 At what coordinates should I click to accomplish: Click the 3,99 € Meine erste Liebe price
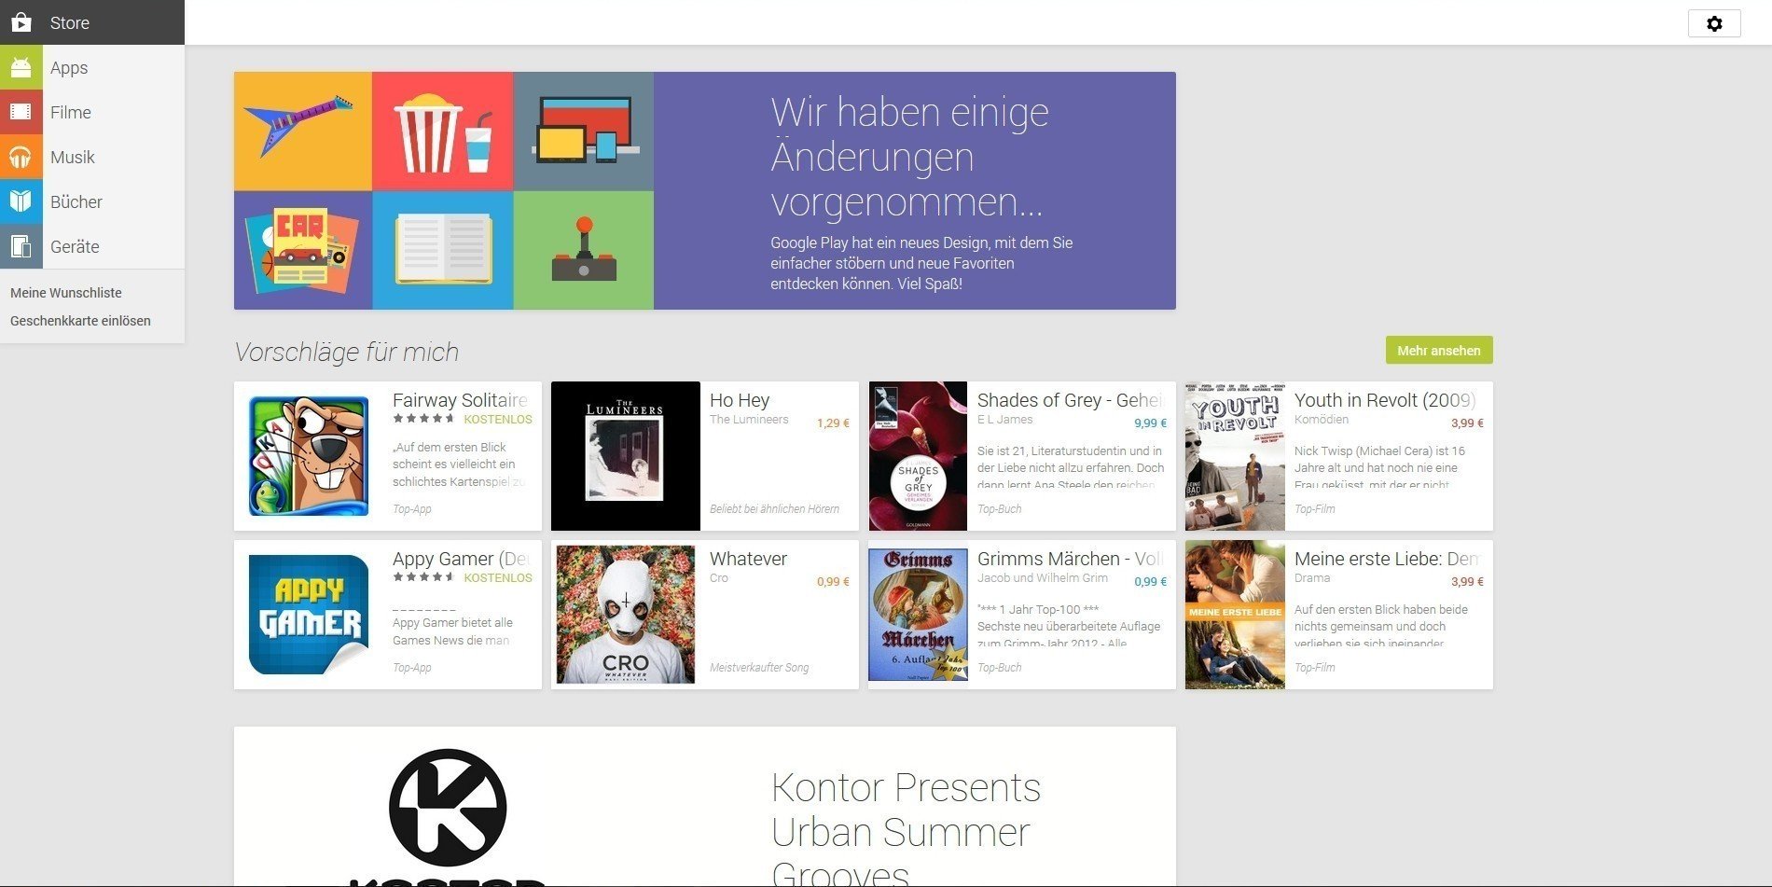coord(1467,582)
